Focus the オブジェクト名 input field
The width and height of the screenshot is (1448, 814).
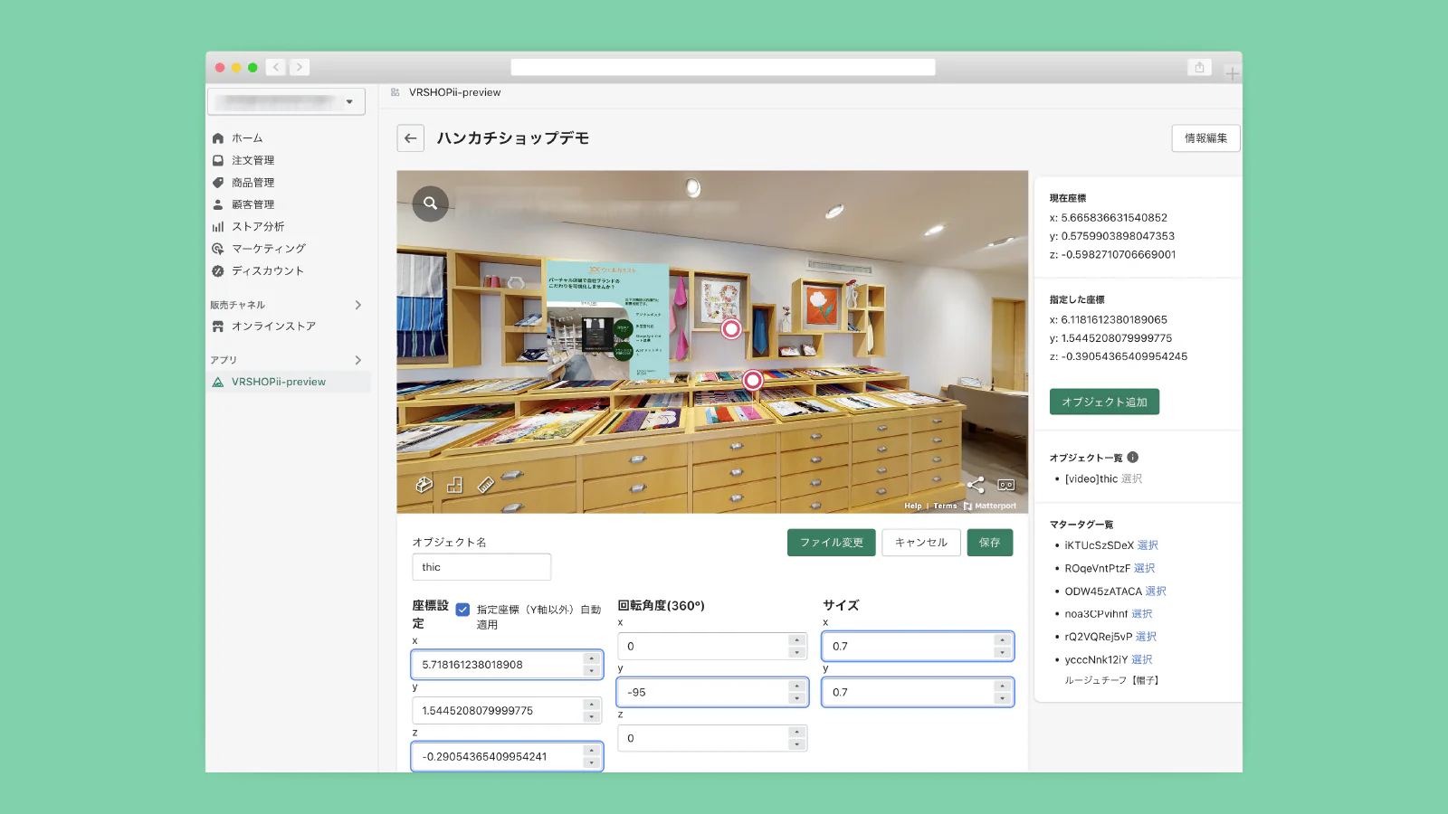(481, 567)
